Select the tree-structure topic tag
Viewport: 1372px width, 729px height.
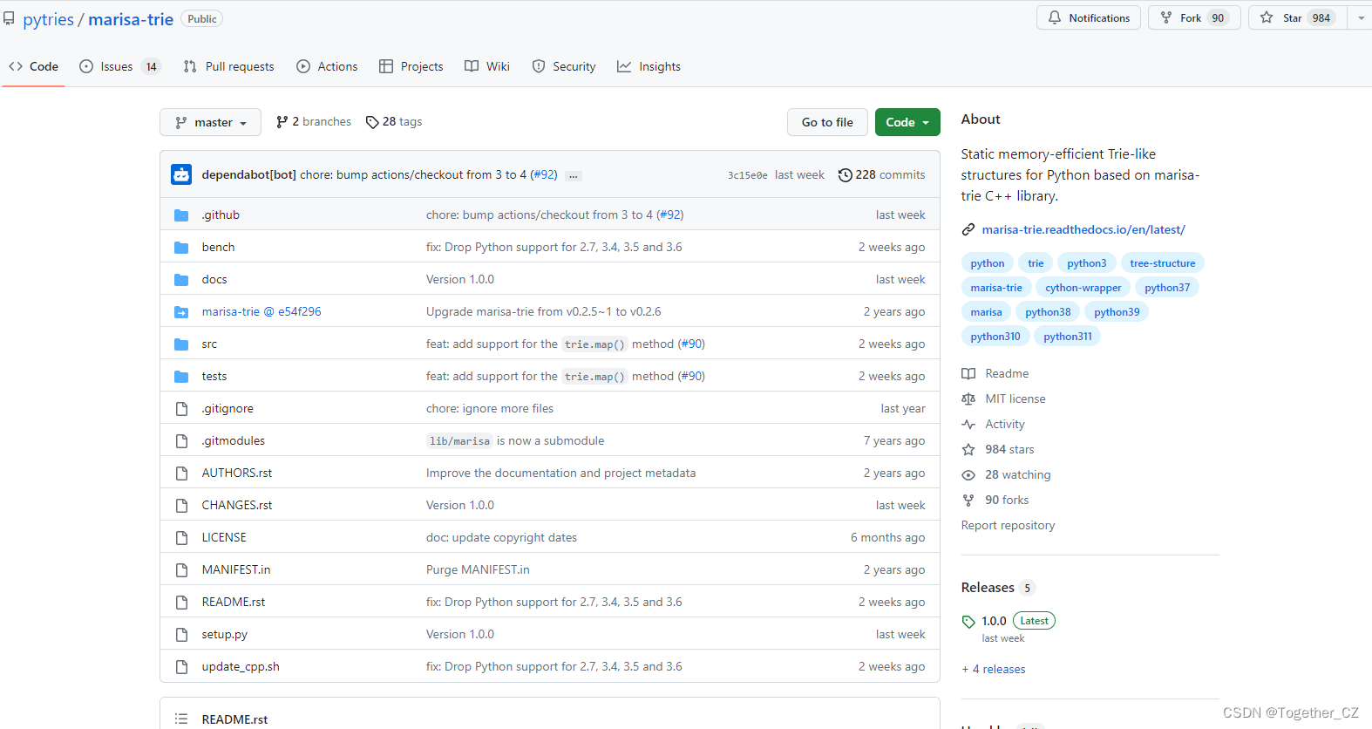point(1163,263)
